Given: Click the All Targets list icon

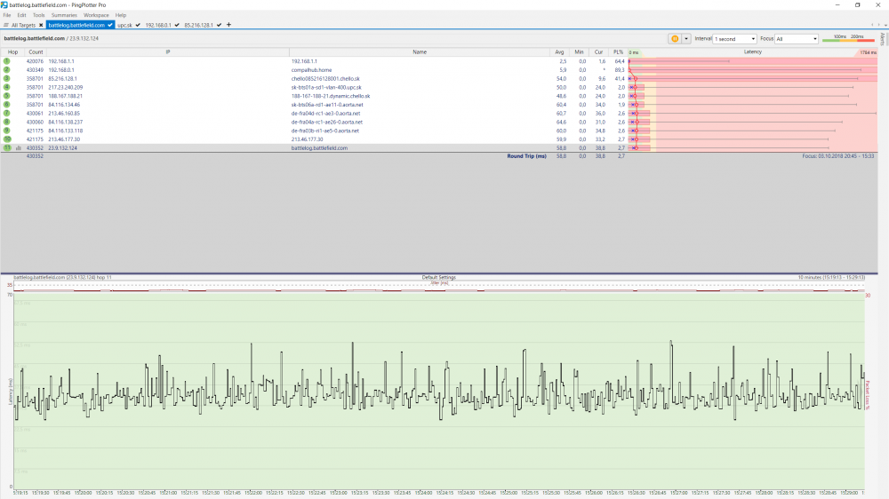Looking at the screenshot, I should pos(5,25).
